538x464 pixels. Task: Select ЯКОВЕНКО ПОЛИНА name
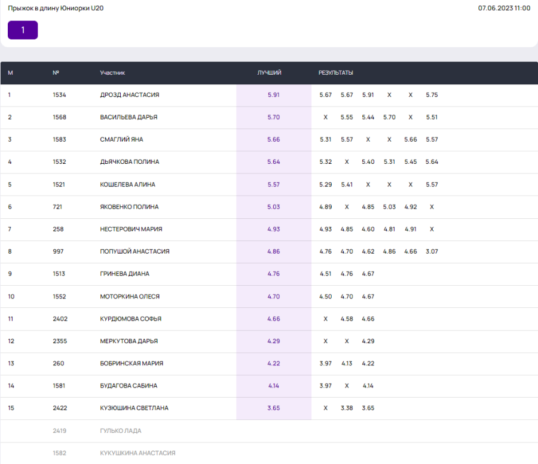pyautogui.click(x=129, y=207)
